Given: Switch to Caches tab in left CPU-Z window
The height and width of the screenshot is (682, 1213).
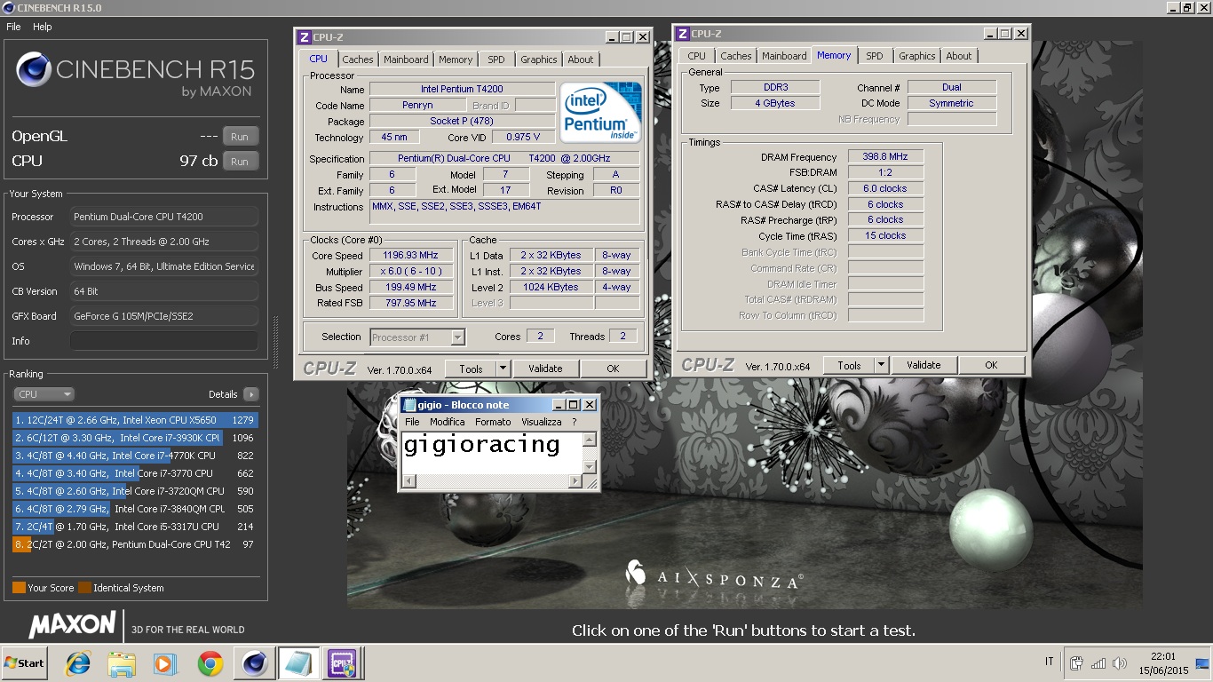Looking at the screenshot, I should click(358, 59).
